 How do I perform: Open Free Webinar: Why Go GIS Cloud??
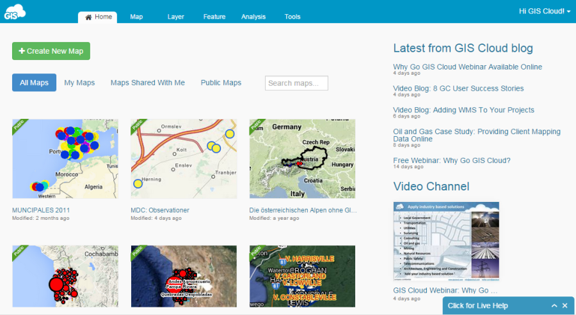click(x=451, y=160)
